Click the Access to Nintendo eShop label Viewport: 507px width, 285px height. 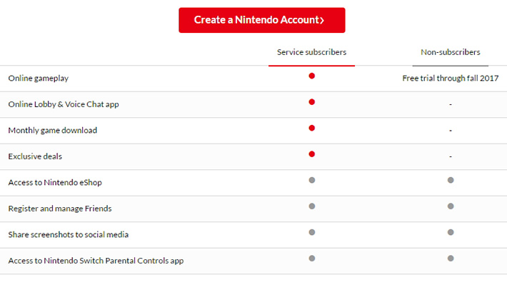point(55,182)
